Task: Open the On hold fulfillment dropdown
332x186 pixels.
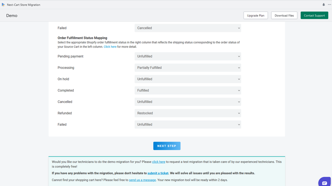Action: (x=188, y=79)
